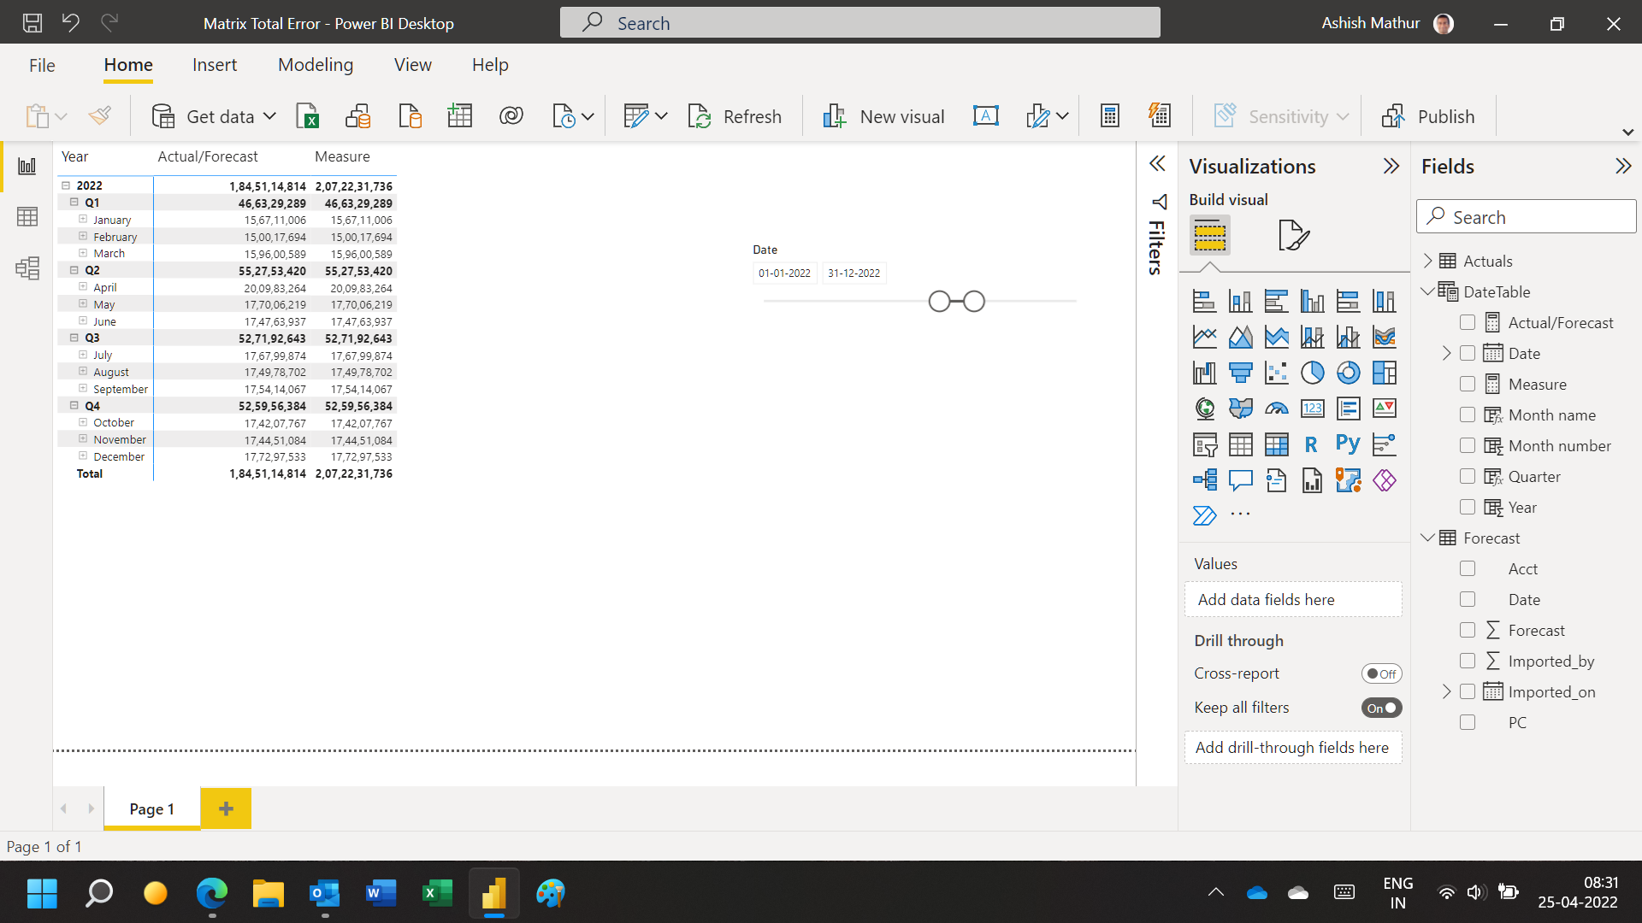Screen dimensions: 1642x923
Task: Publish the report
Action: [1428, 116]
